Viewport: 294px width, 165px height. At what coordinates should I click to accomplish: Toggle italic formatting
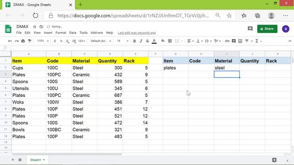(x=141, y=41)
